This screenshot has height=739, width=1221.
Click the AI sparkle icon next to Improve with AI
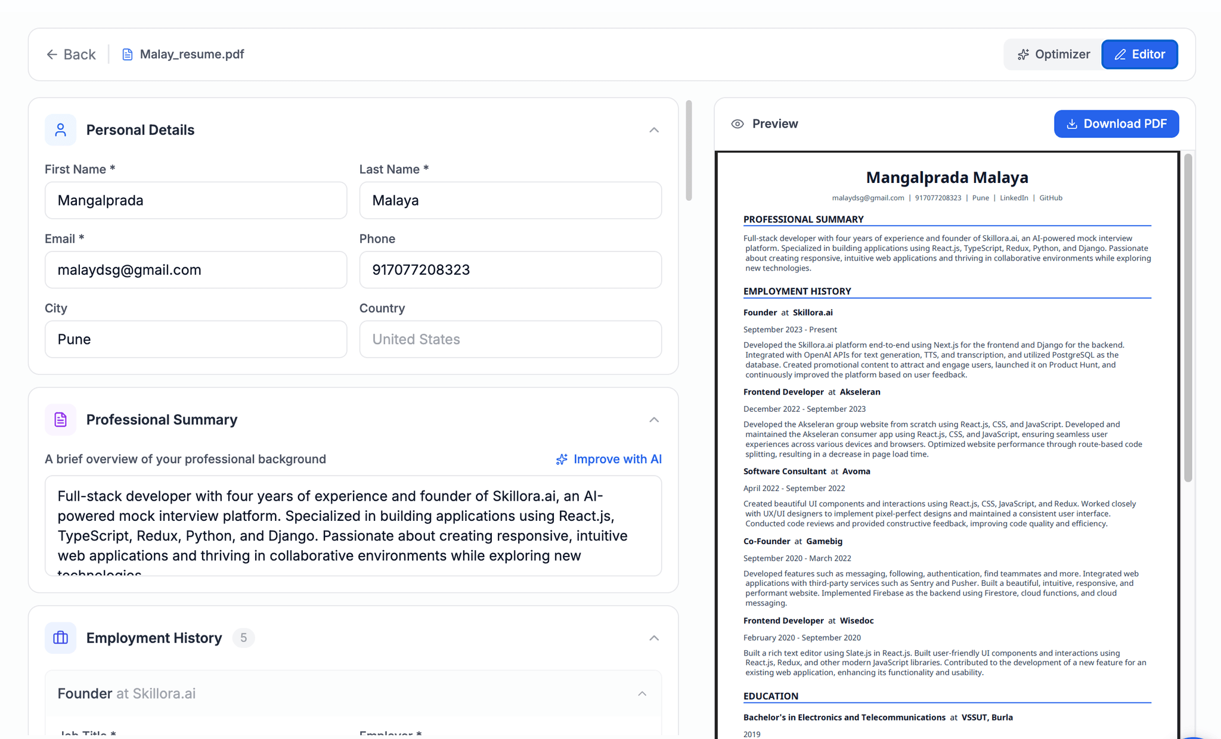point(561,459)
